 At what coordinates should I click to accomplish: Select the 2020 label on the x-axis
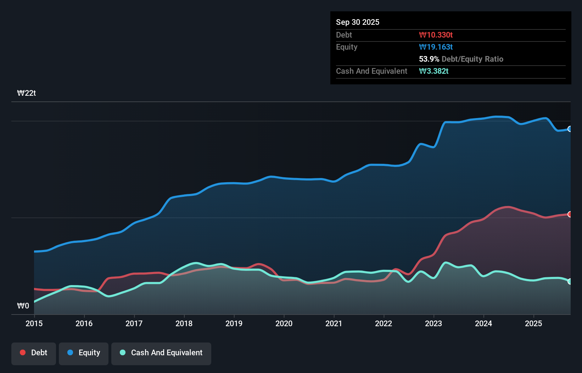click(284, 324)
